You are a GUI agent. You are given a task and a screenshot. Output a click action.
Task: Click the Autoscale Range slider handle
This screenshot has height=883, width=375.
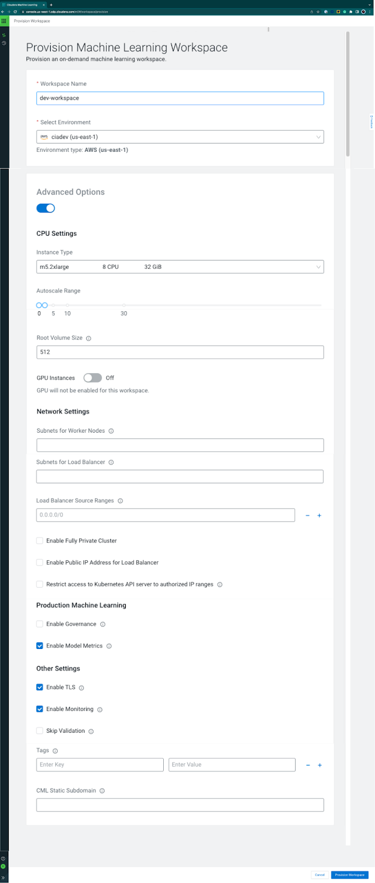pos(39,305)
